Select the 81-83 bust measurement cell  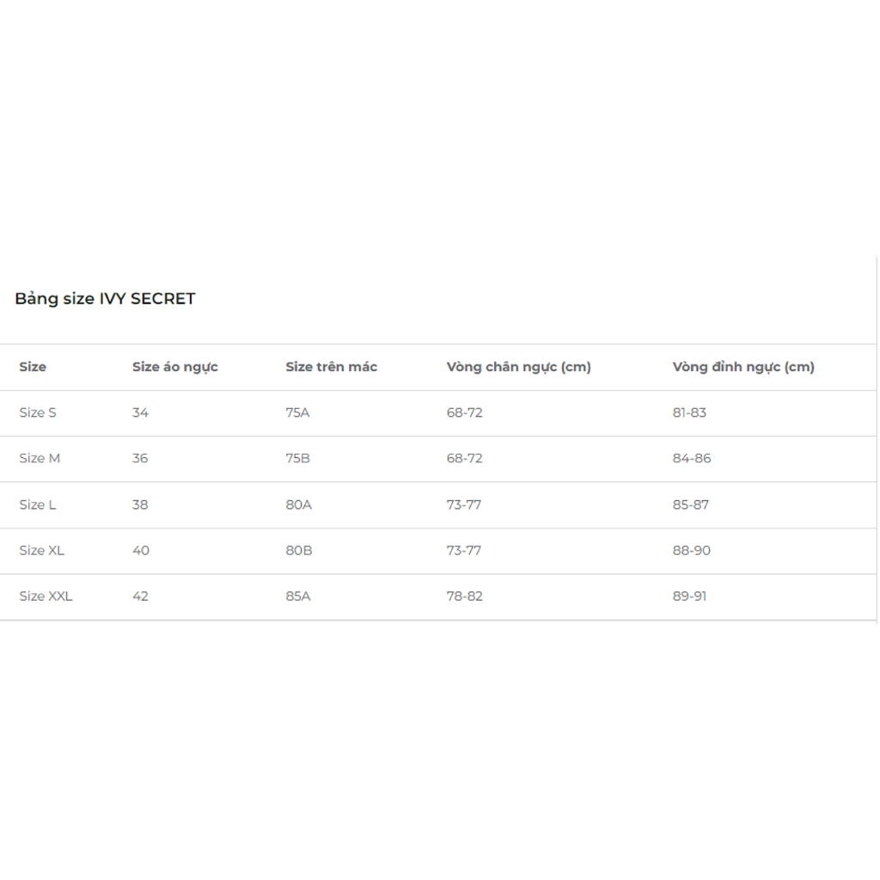click(x=689, y=412)
